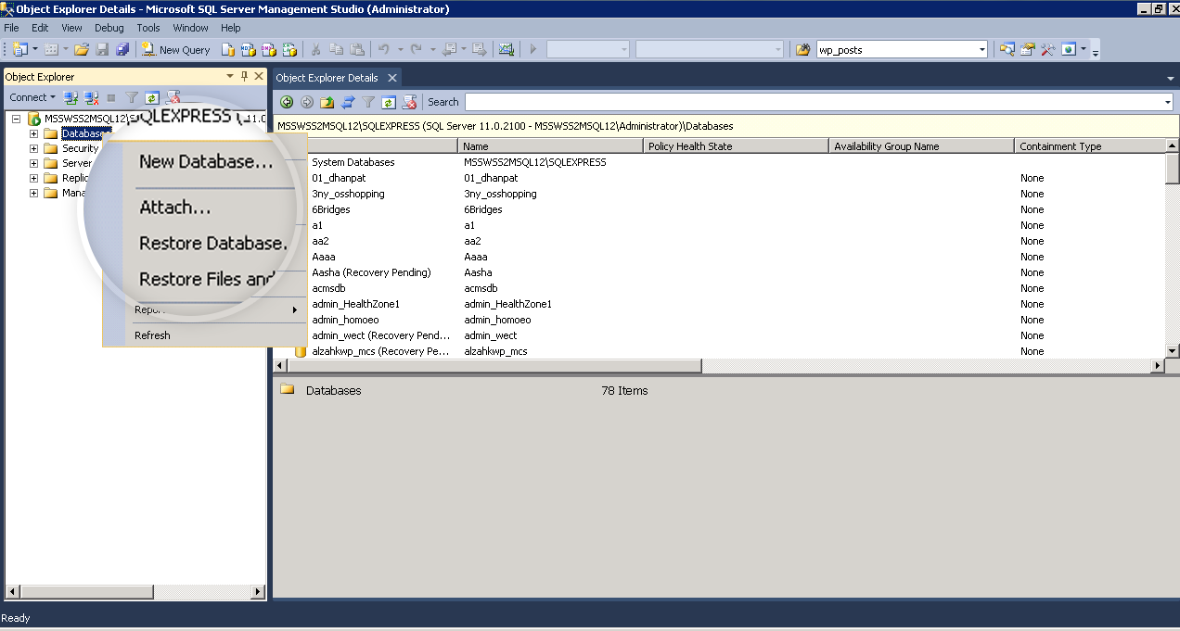Open the Connect dropdown in Object Explorer
Viewport: 1180px width, 631px height.
[32, 97]
